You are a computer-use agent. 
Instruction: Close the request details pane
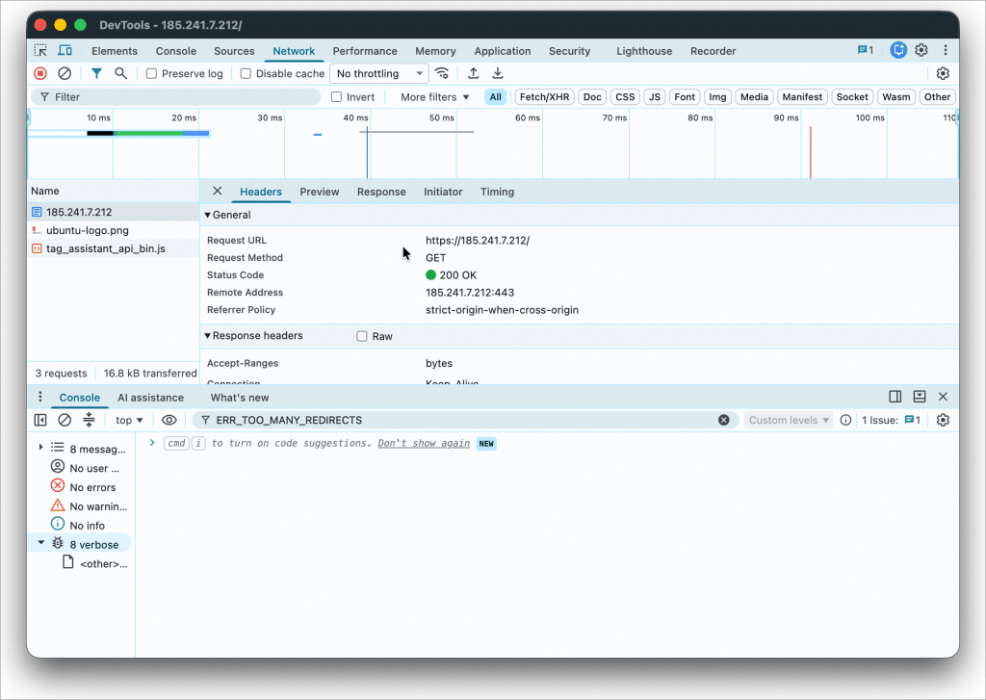coord(217,192)
